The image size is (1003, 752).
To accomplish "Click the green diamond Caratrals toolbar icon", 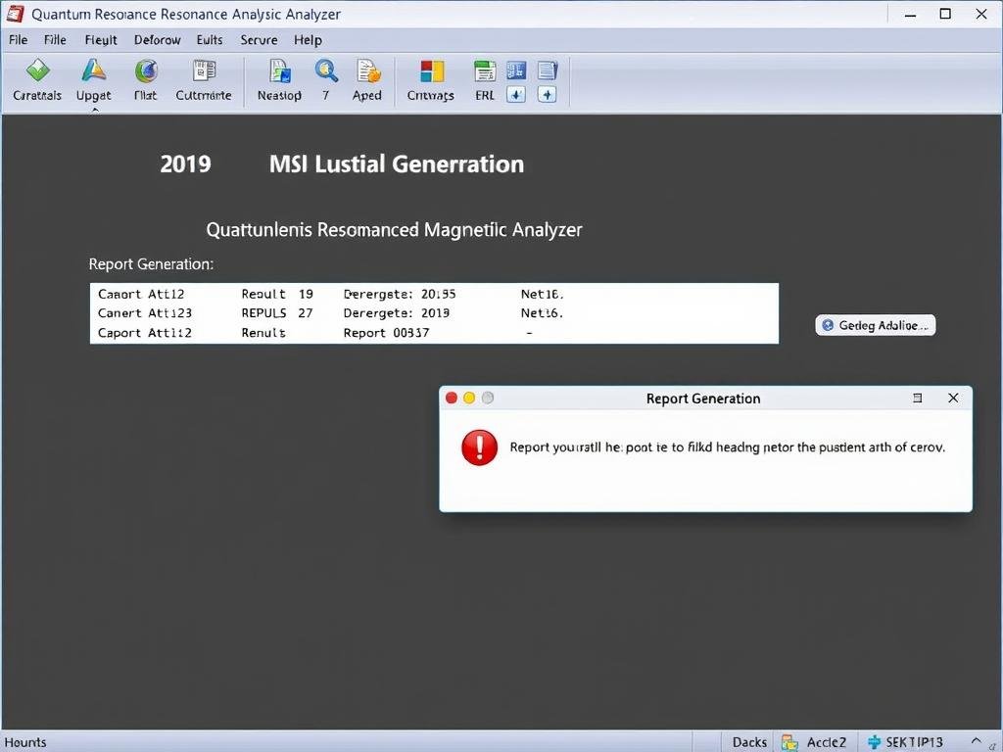I will (x=37, y=71).
